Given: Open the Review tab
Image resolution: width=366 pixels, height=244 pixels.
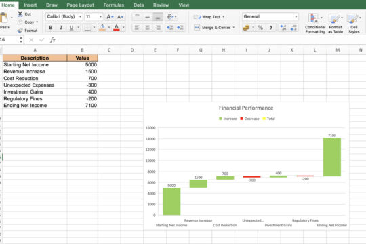Looking at the screenshot, I should 161,5.
